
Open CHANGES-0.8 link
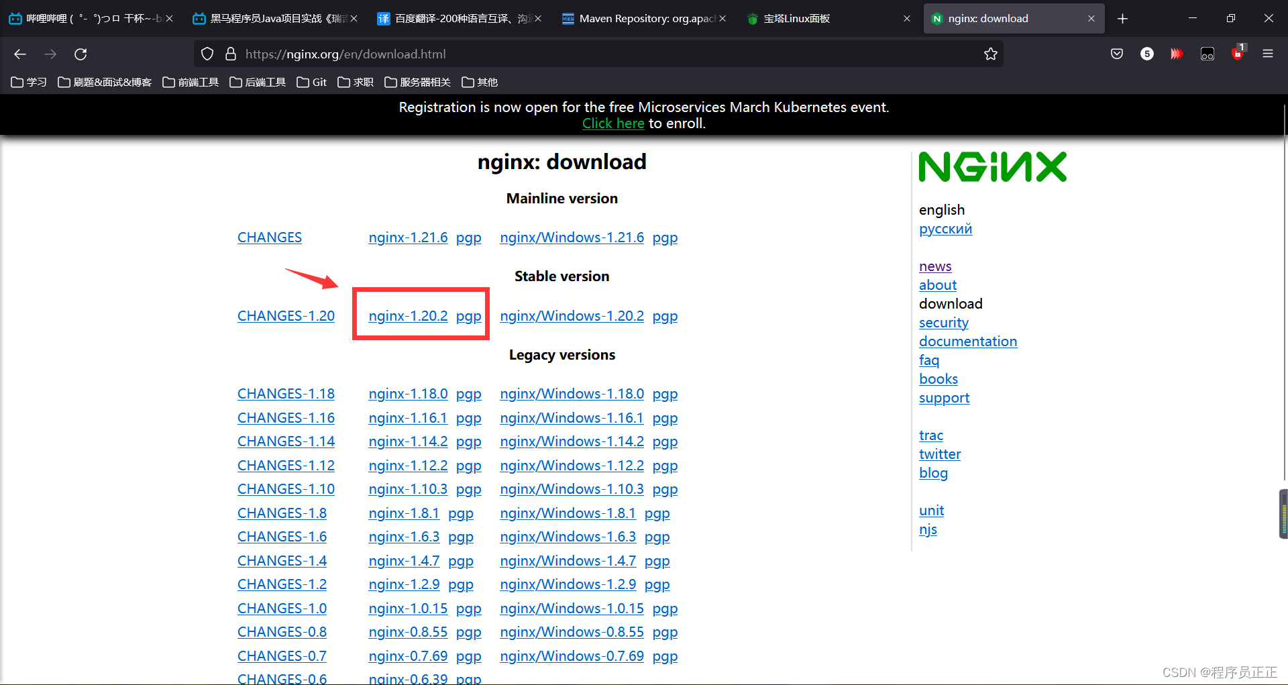pyautogui.click(x=282, y=632)
